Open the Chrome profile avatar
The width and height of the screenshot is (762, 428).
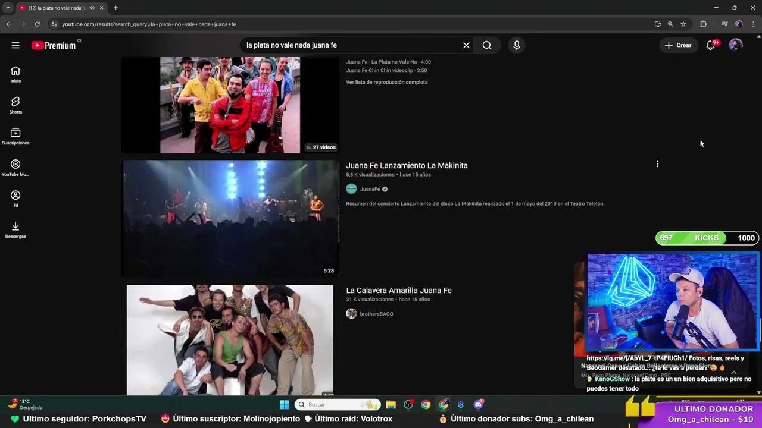tap(739, 24)
